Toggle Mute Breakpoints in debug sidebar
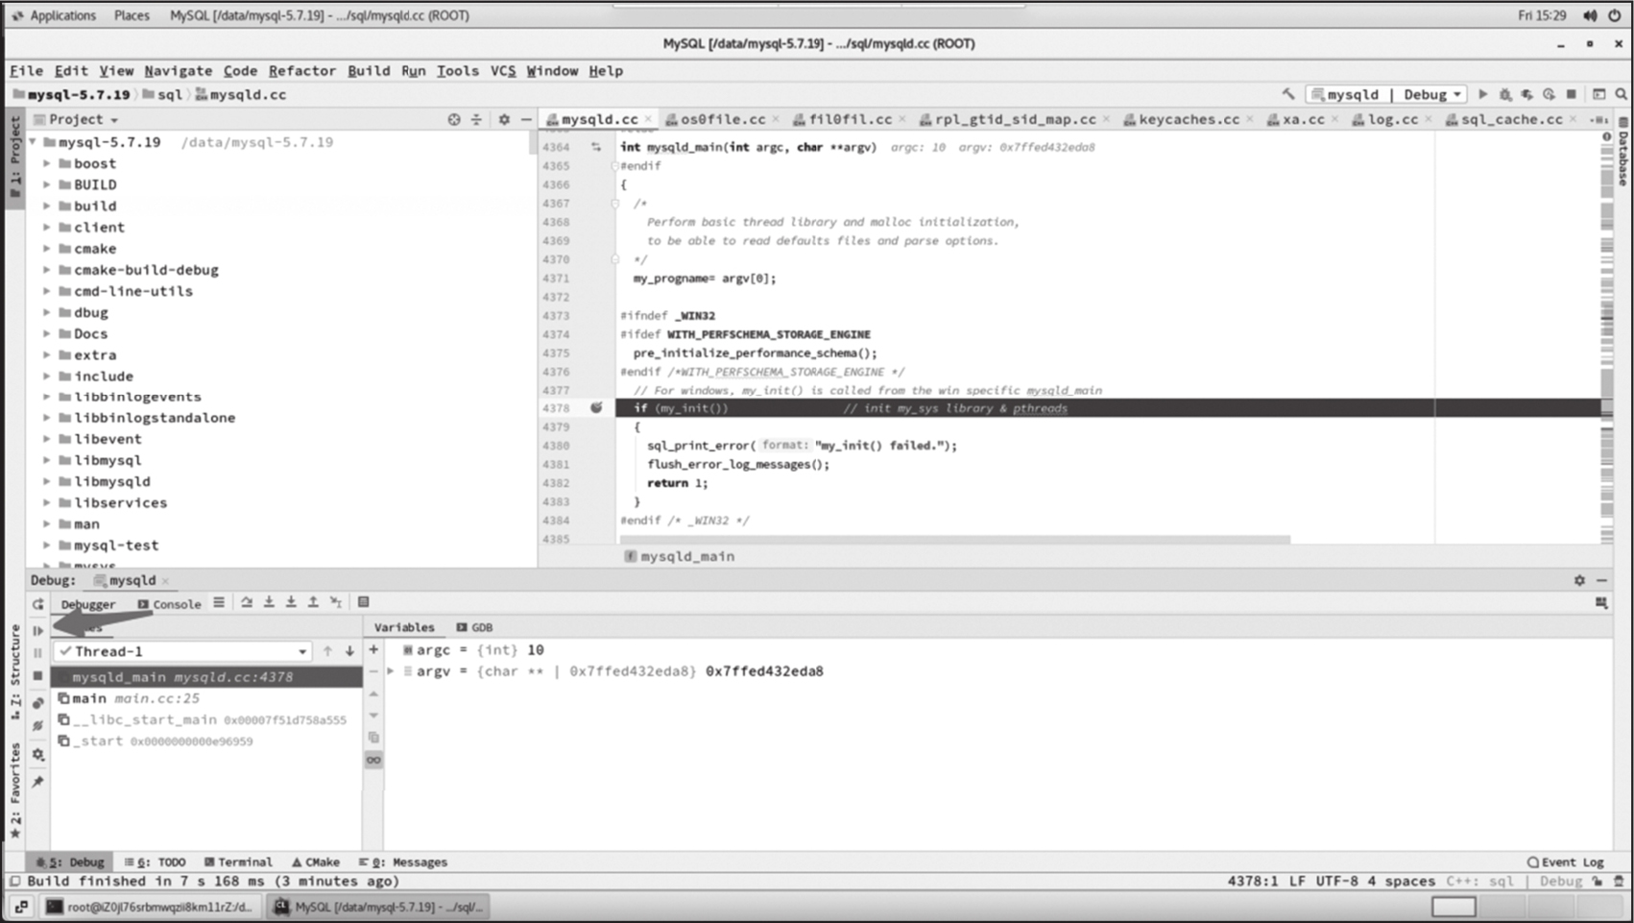Screen dimensions: 1634x923 coord(38,726)
